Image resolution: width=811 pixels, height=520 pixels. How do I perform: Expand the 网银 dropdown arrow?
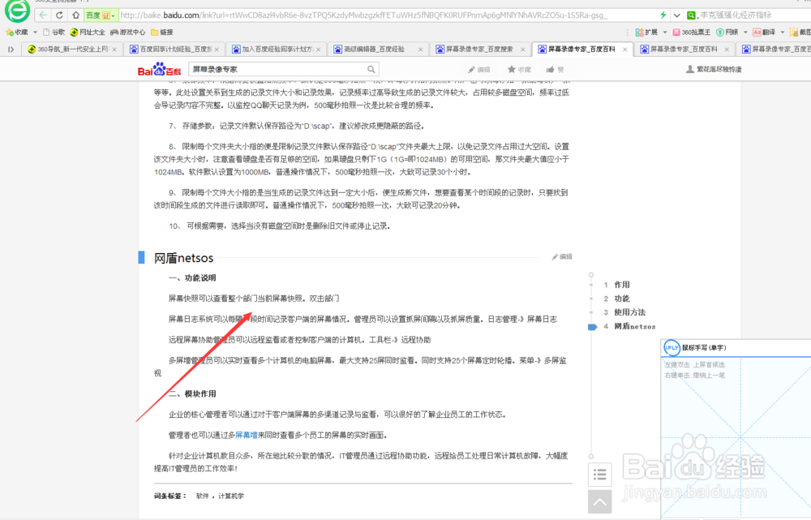tap(745, 32)
